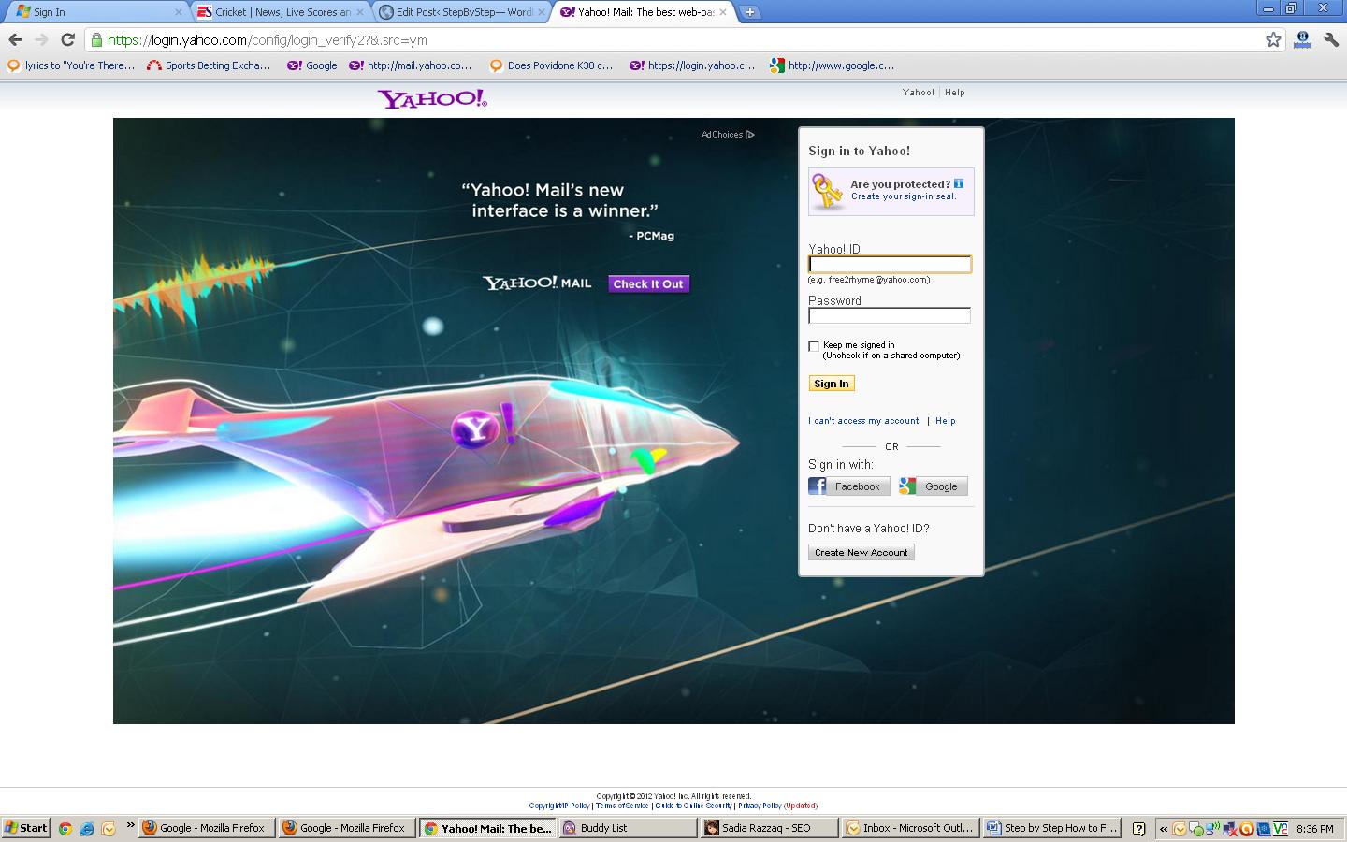1347x842 pixels.
Task: Click into the Password field
Action: [890, 316]
